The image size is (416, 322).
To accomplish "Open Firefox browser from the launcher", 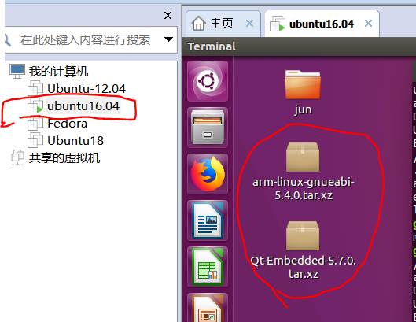I will coord(208,174).
